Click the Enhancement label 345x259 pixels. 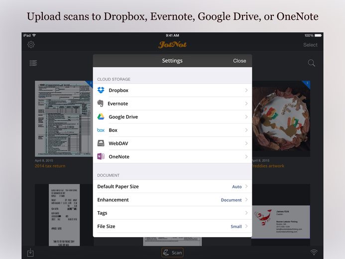click(x=113, y=200)
